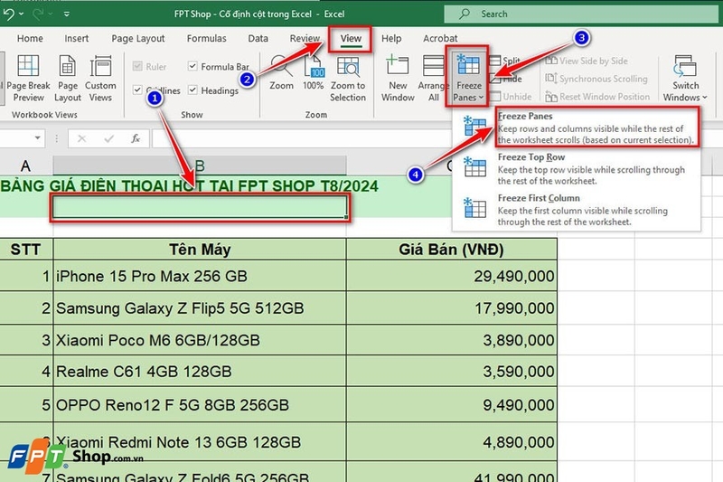Select the highlighted empty cell B2
The height and width of the screenshot is (482, 723).
tap(200, 207)
